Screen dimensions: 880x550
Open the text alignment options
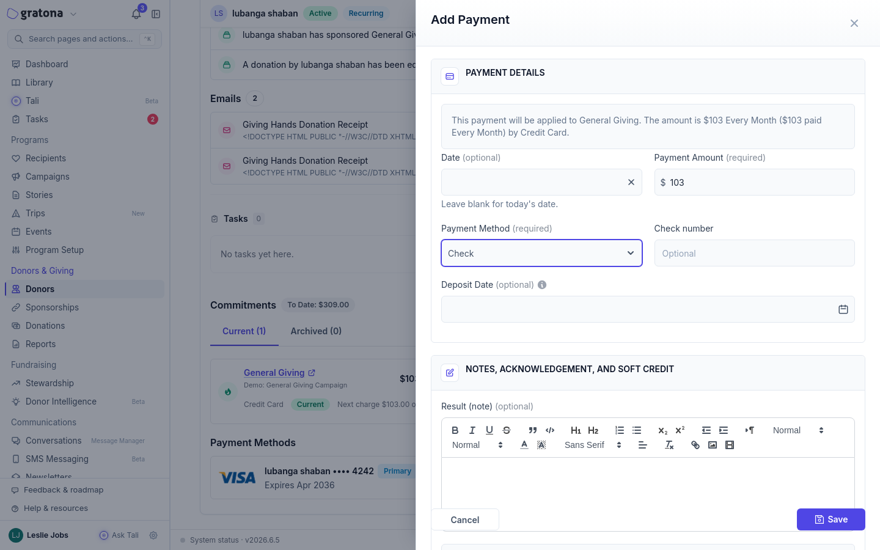(x=642, y=445)
